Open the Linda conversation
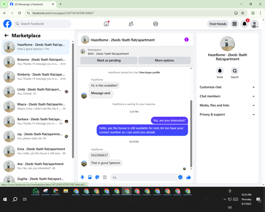This screenshot has height=212, width=265. 36,92
